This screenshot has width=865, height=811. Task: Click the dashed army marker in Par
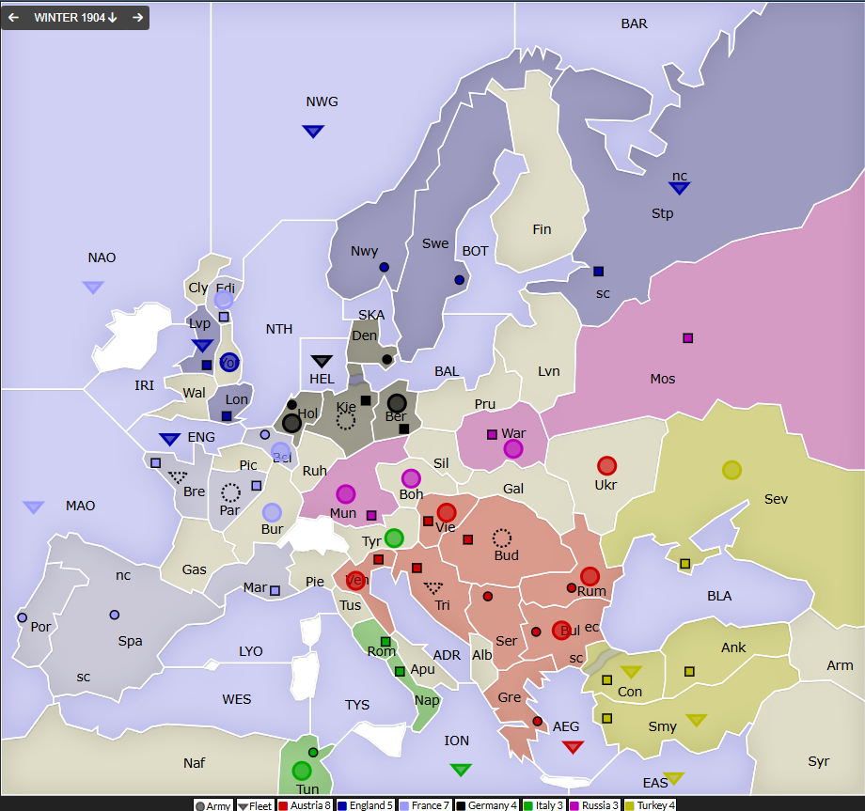click(230, 492)
